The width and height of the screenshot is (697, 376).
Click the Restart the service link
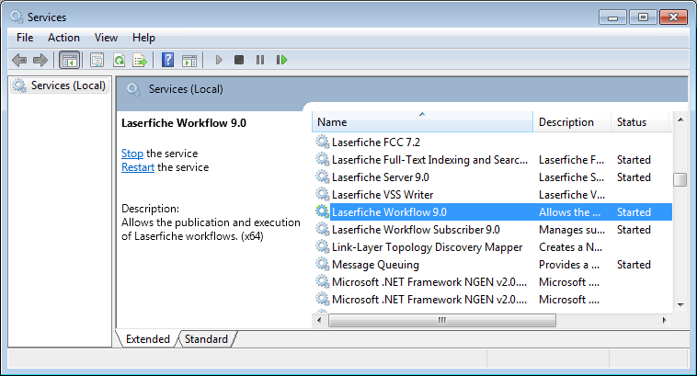pyautogui.click(x=138, y=167)
